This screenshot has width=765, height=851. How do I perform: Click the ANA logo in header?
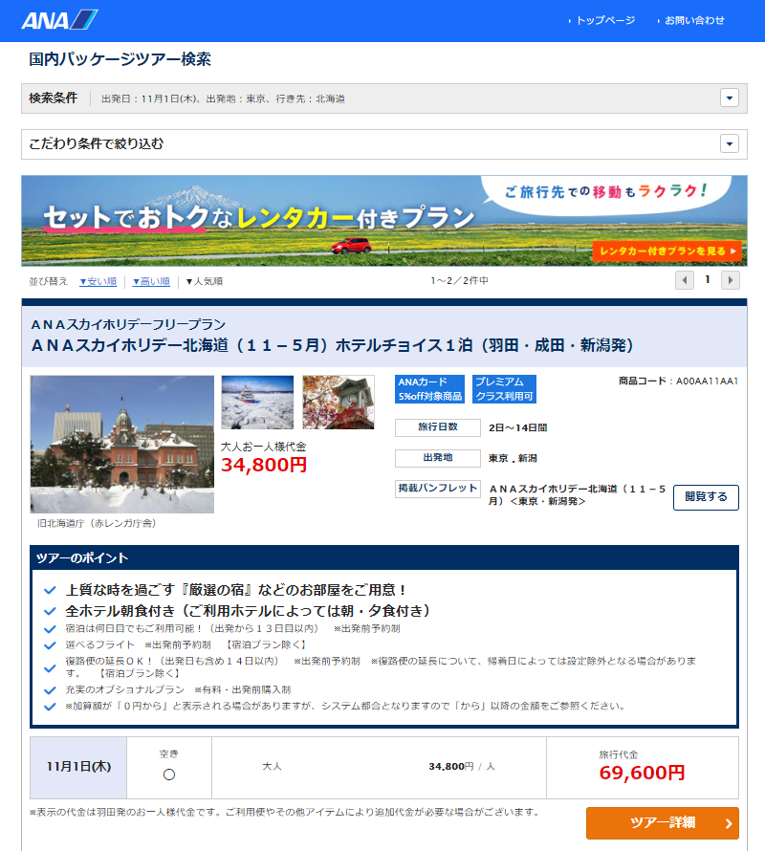59,20
